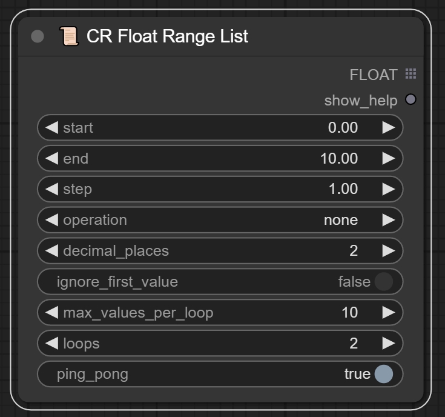445x417 pixels.
Task: Decrease max_values_per_loop using left arrow
Action: pyautogui.click(x=51, y=313)
